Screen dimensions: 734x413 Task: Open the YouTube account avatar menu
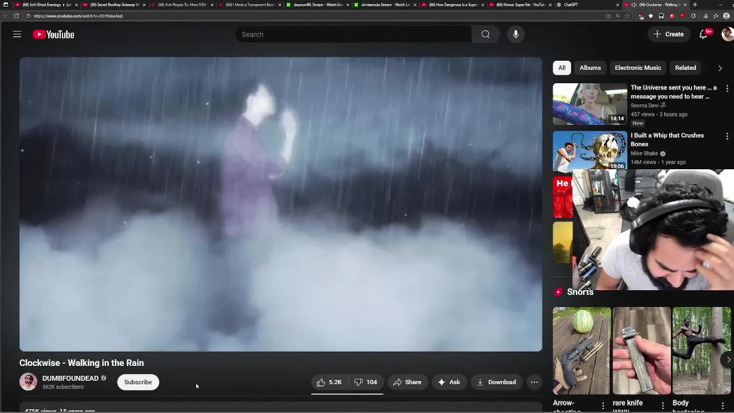tap(727, 34)
